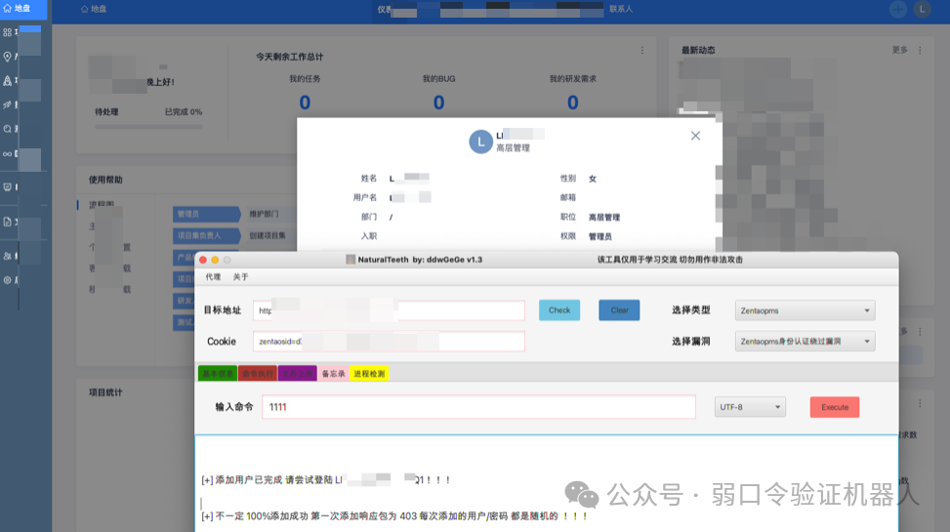Open 更多 link in the 最新动态 panel
Viewport: 950px width, 532px height.
899,50
